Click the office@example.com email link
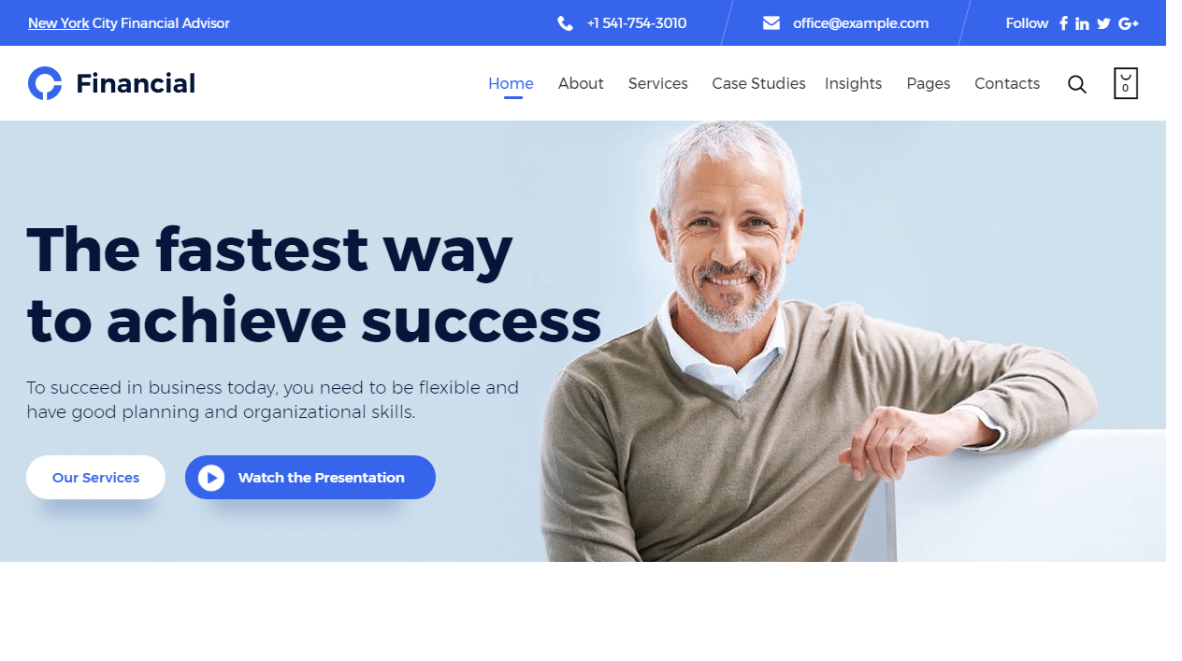The width and height of the screenshot is (1182, 661). click(861, 23)
